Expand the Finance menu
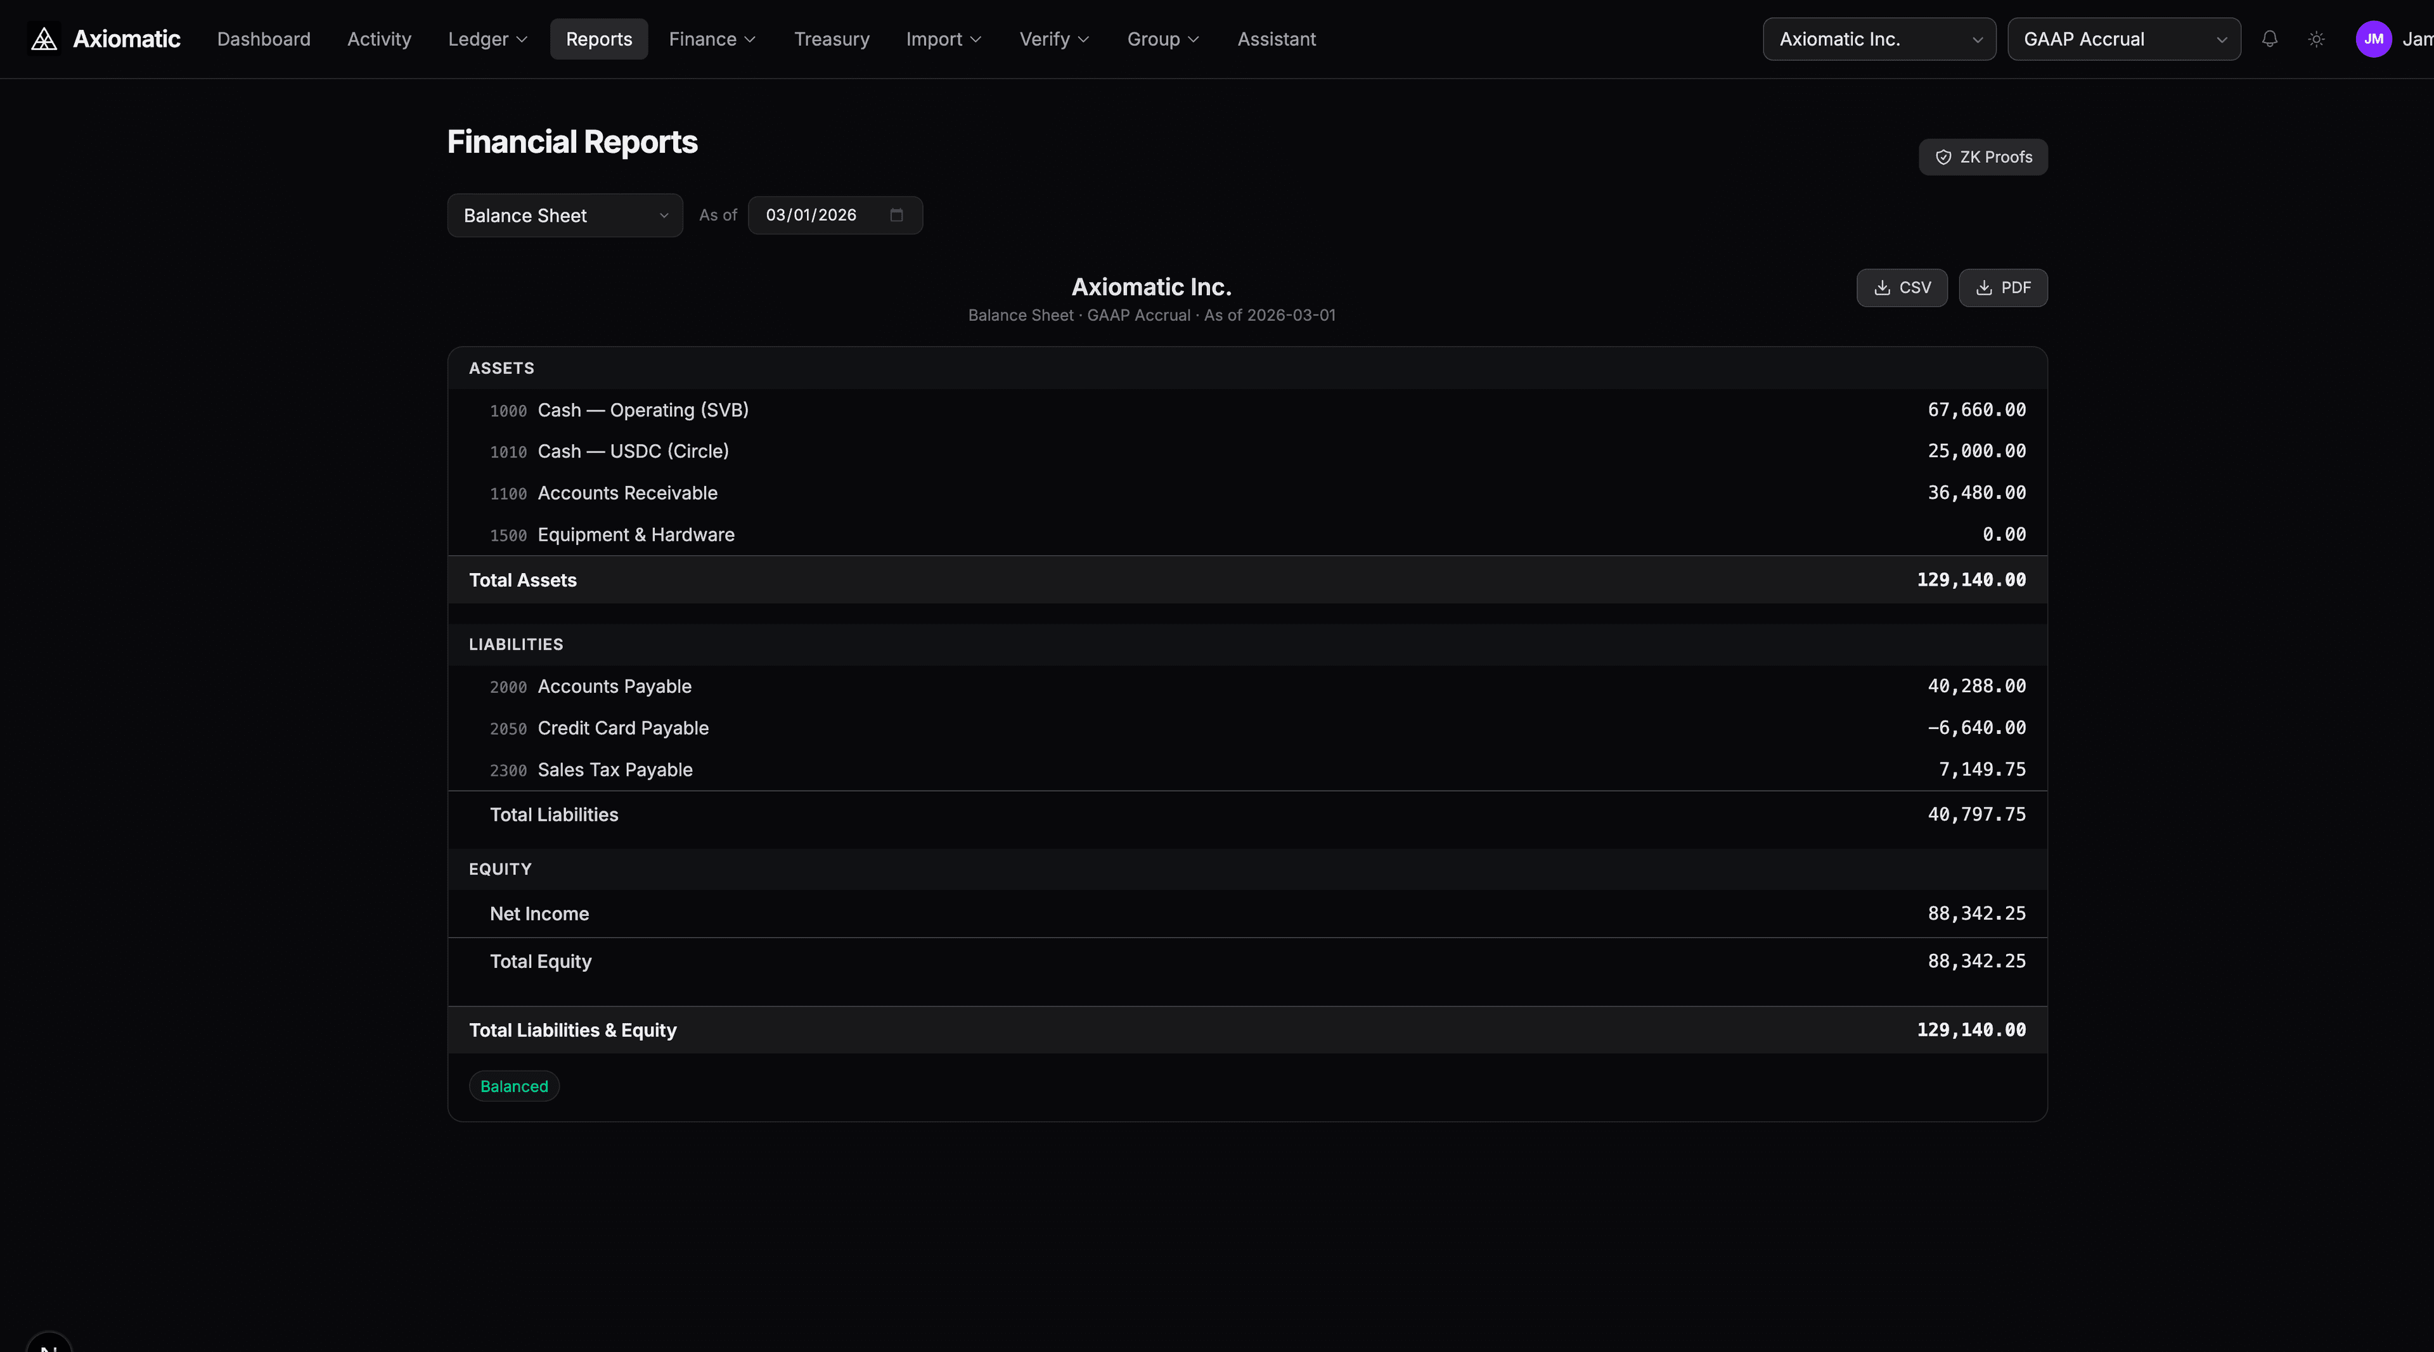Screen dimensions: 2434x1352 (711, 39)
